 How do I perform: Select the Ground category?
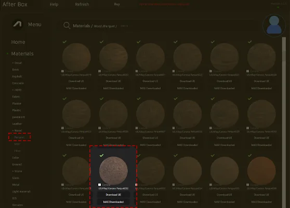coord(17,164)
